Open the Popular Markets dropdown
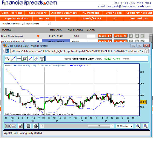The image size is (153, 141). point(12,24)
